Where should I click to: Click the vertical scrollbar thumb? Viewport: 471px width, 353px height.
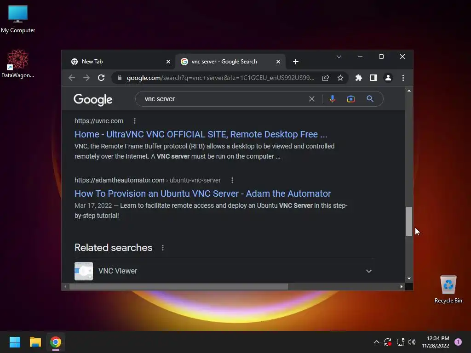tap(409, 221)
